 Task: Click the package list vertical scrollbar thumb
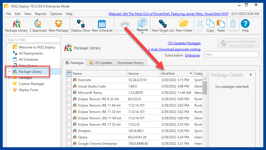pyautogui.click(x=205, y=88)
